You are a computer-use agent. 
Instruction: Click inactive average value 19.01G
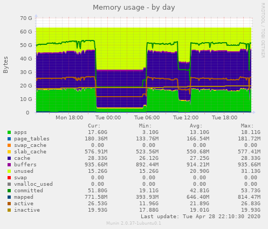[200, 210]
